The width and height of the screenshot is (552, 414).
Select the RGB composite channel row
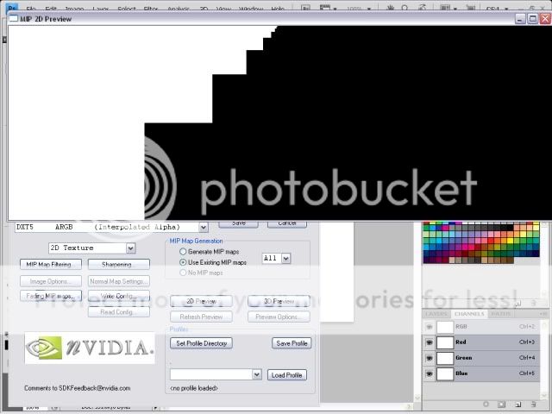coord(481,327)
